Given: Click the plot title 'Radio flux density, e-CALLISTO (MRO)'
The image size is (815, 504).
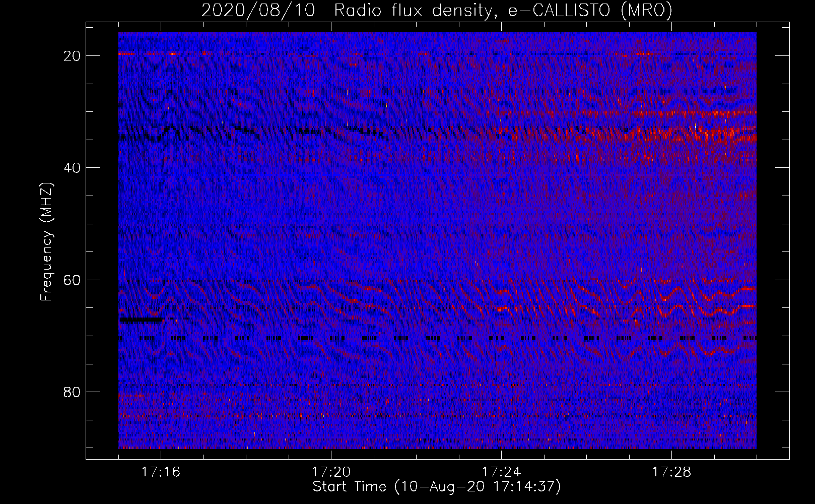Looking at the screenshot, I should (503, 11).
